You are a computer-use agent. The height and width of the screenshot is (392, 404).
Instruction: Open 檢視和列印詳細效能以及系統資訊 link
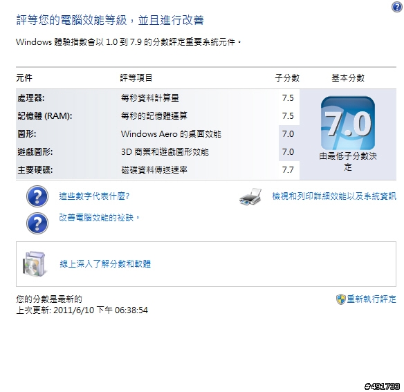(334, 196)
